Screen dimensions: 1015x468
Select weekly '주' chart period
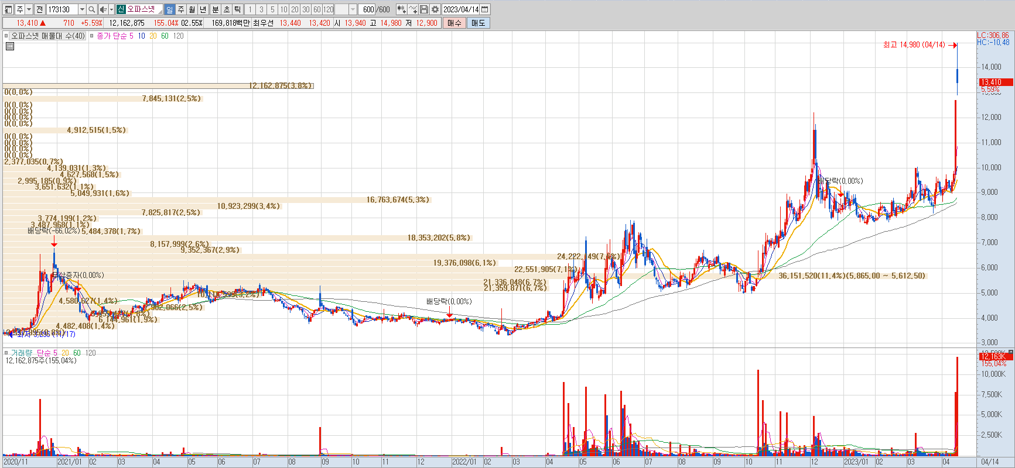coord(180,9)
